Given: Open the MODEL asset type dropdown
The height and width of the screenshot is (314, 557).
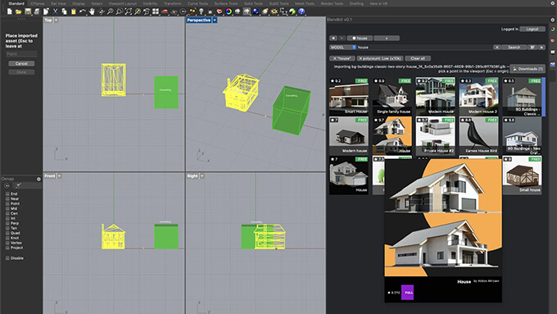Looking at the screenshot, I should (x=342, y=48).
